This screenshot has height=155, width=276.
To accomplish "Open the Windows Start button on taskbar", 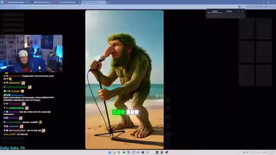I will click(x=110, y=152).
